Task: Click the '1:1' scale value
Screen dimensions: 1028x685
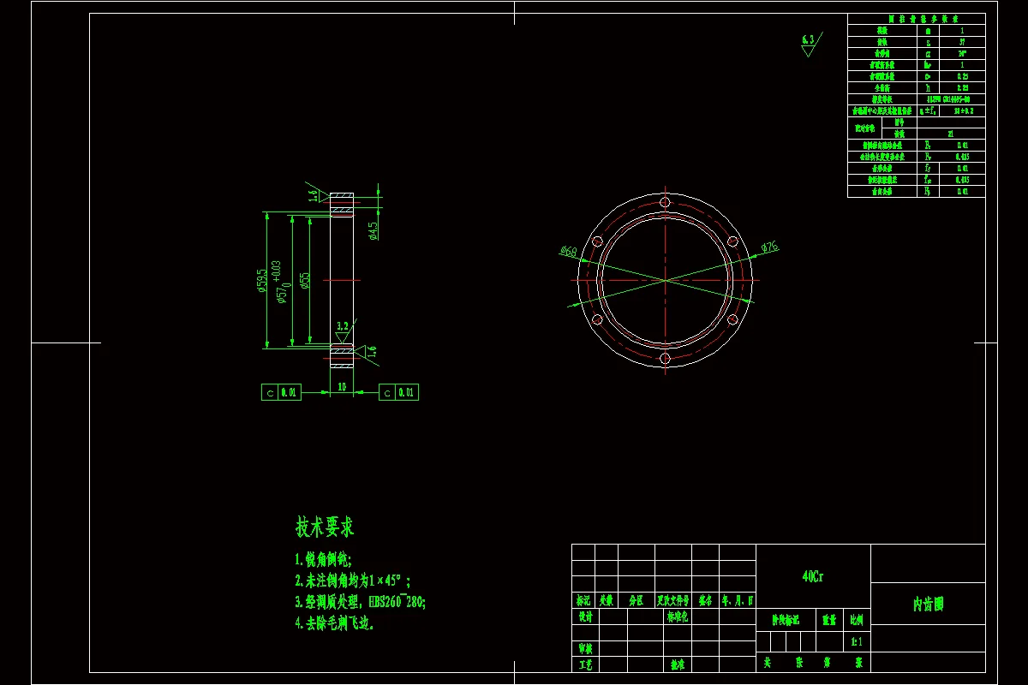Action: [856, 641]
